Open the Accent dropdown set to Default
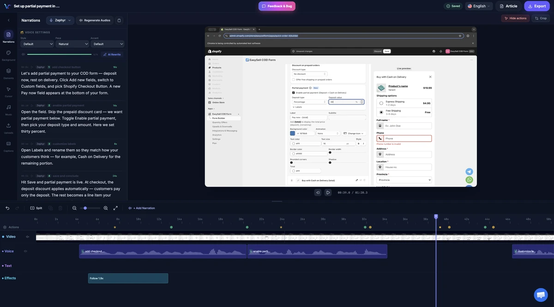The height and width of the screenshot is (307, 554). [x=108, y=44]
